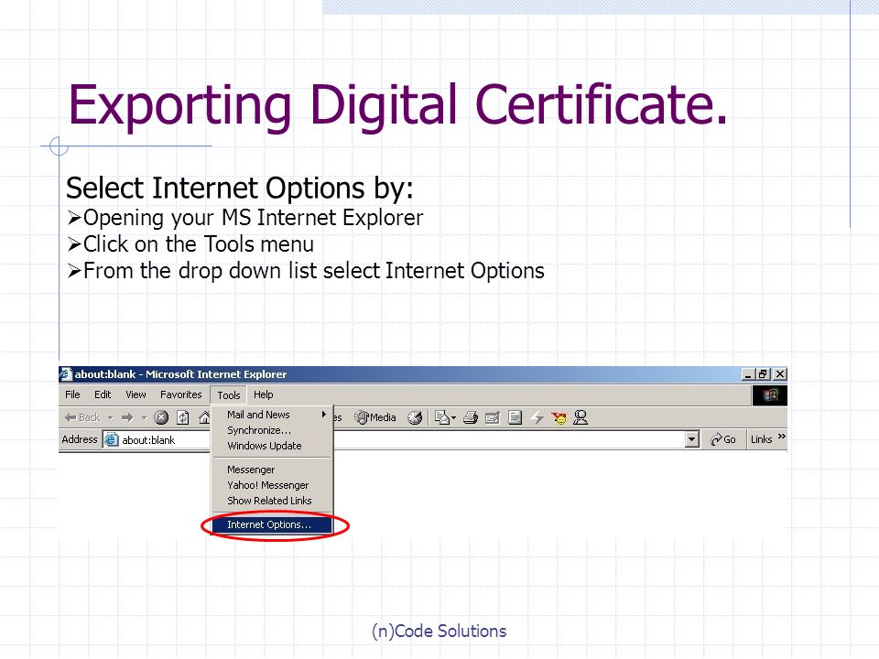Click the Stop loading icon
The image size is (879, 659).
pyautogui.click(x=161, y=417)
